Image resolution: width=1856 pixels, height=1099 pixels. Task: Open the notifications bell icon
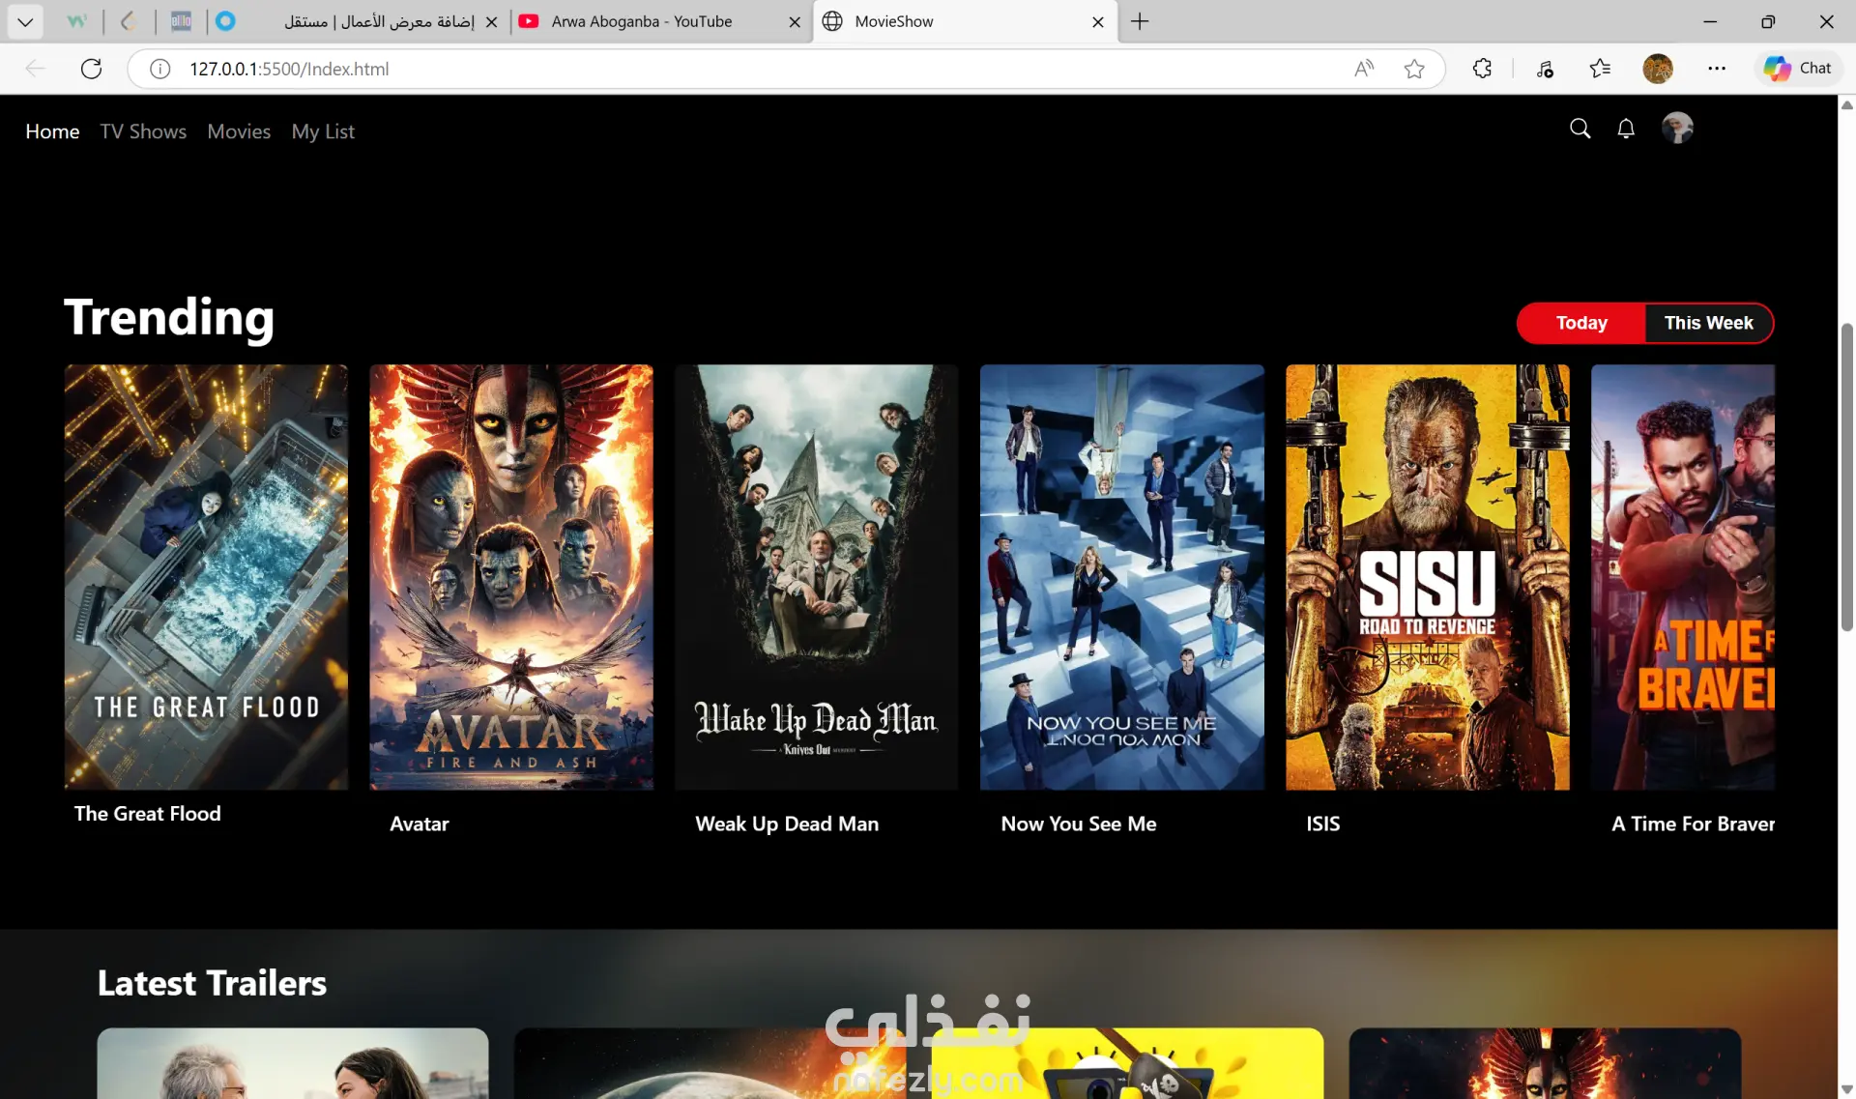click(1626, 129)
